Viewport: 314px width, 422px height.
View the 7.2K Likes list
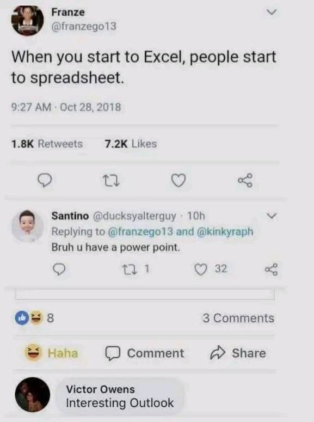tap(131, 144)
